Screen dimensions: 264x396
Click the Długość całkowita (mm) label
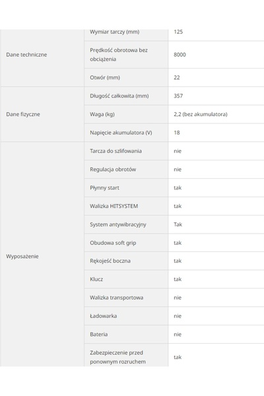click(119, 96)
